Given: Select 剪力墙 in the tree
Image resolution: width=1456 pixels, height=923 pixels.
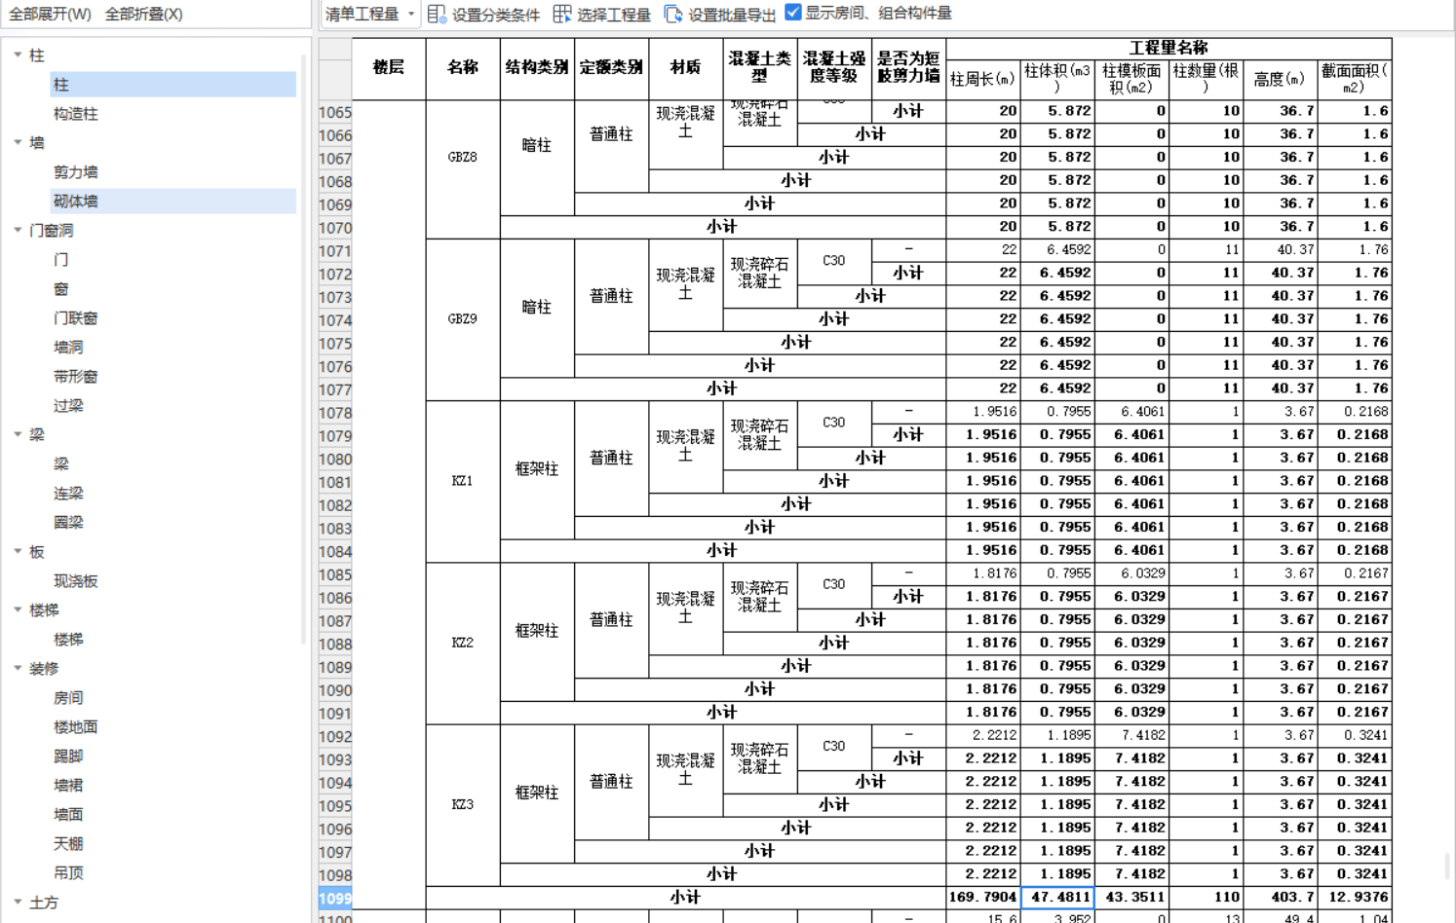Looking at the screenshot, I should pyautogui.click(x=75, y=172).
